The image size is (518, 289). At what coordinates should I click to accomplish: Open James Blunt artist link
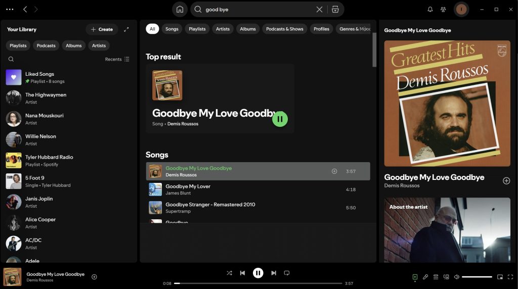178,193
